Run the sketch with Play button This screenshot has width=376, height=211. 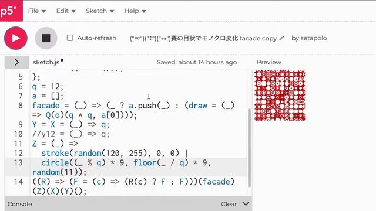click(16, 38)
